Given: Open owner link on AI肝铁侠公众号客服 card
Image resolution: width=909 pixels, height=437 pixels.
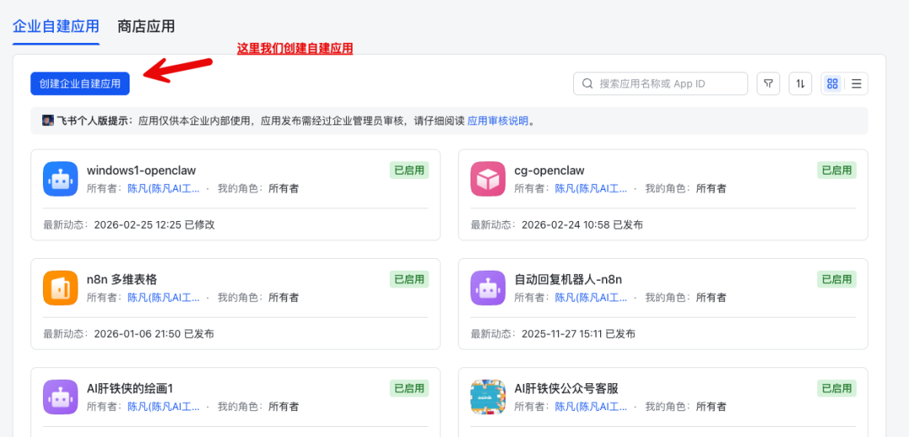Looking at the screenshot, I should pos(592,406).
